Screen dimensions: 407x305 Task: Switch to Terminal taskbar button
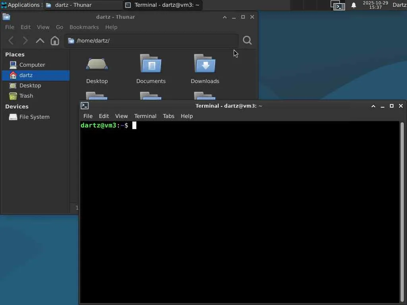163,5
